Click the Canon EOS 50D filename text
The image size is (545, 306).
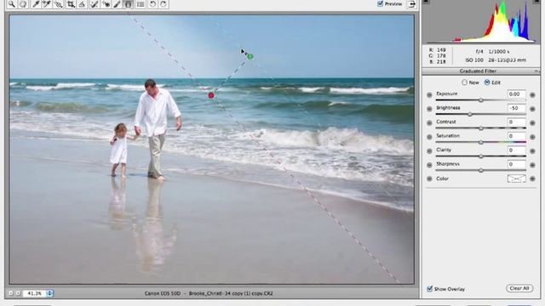[x=209, y=293]
